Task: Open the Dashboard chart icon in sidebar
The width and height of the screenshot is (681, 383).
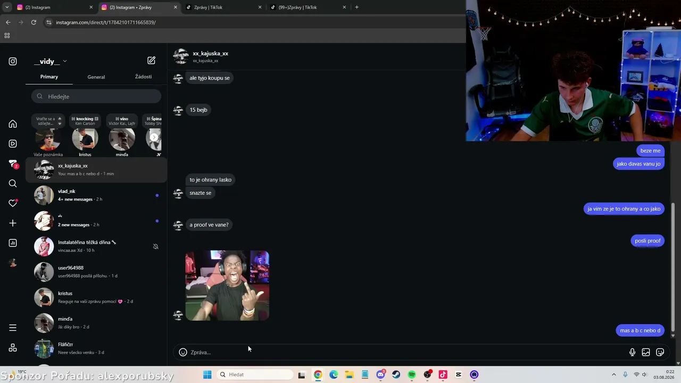Action: pos(13,243)
